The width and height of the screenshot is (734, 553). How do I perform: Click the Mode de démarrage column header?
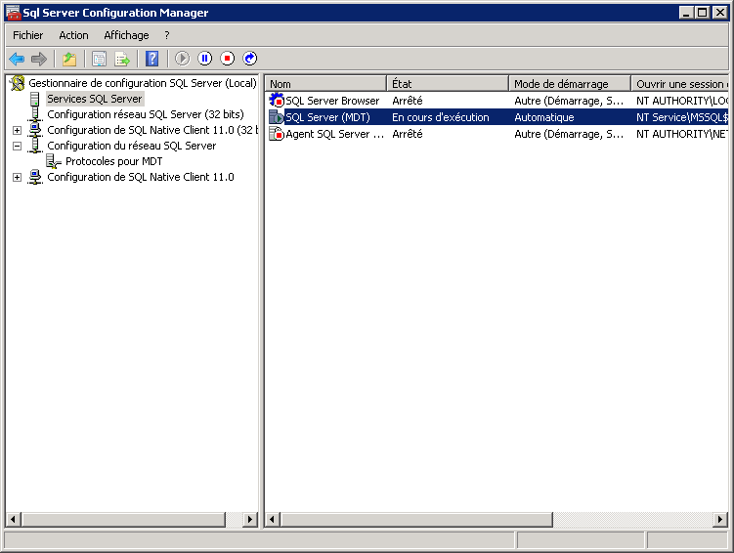pyautogui.click(x=569, y=84)
